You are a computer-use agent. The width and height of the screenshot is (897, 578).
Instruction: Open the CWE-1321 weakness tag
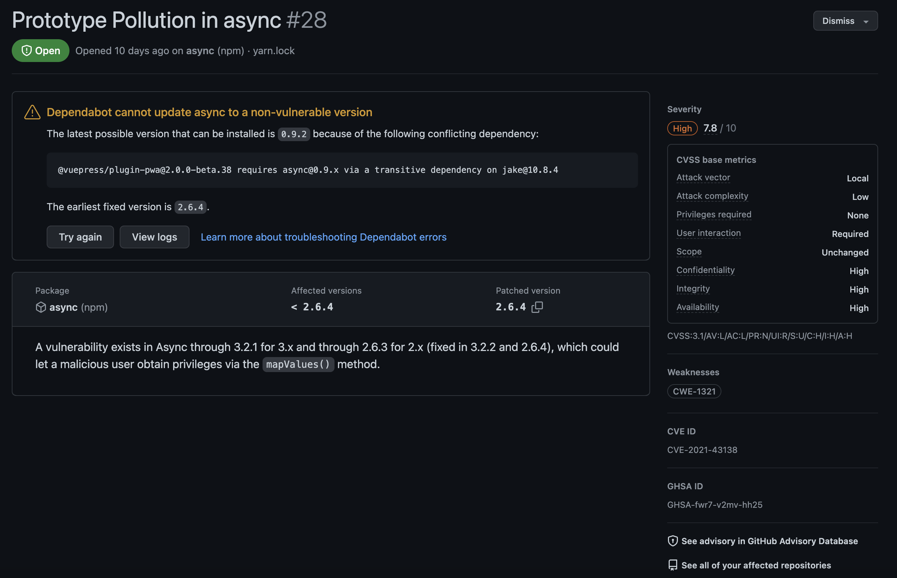pyautogui.click(x=694, y=392)
